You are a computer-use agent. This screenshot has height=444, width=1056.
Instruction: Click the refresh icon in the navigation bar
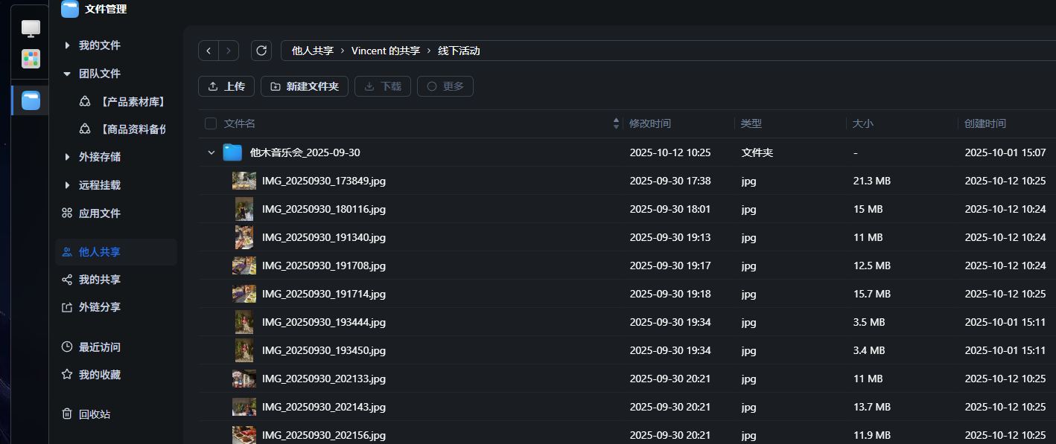click(261, 51)
